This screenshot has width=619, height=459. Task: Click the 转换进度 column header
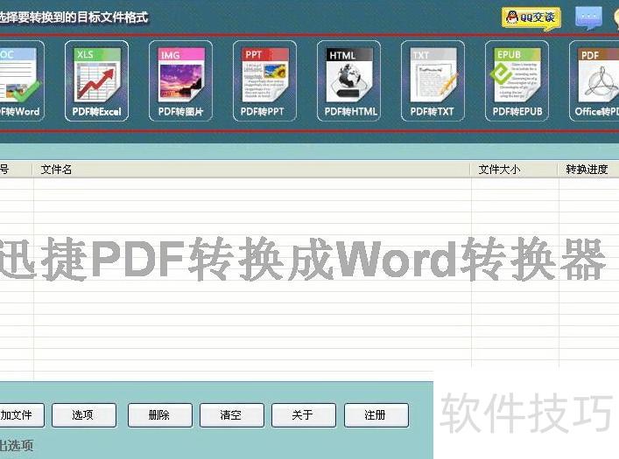coord(588,170)
